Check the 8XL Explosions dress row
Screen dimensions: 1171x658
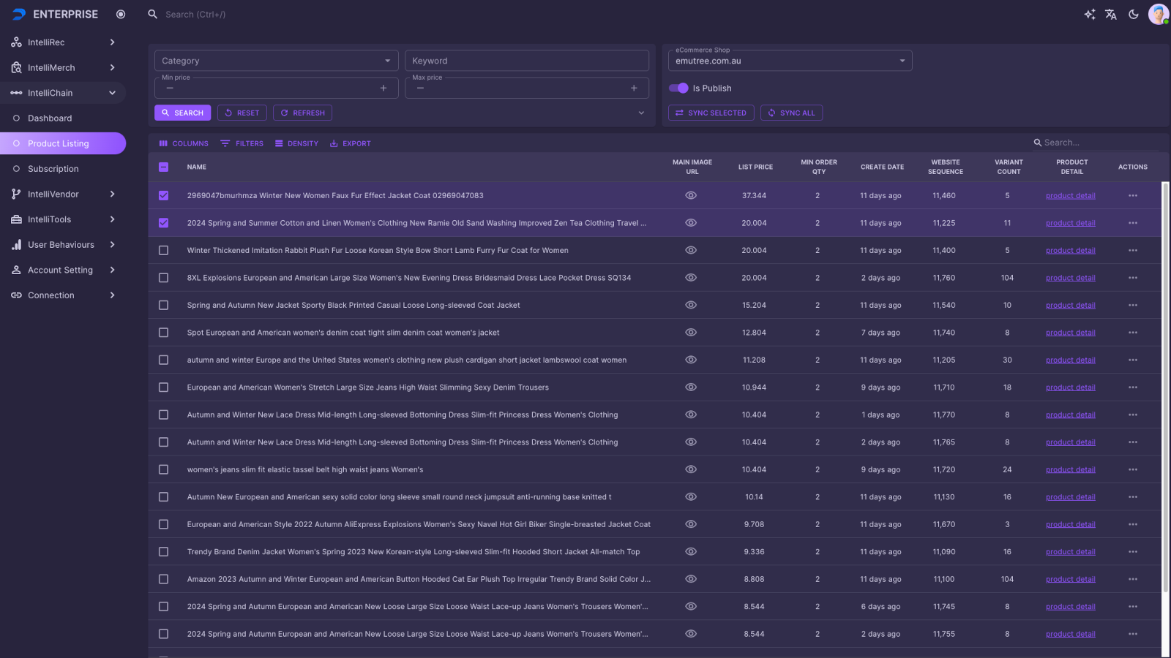coord(163,278)
